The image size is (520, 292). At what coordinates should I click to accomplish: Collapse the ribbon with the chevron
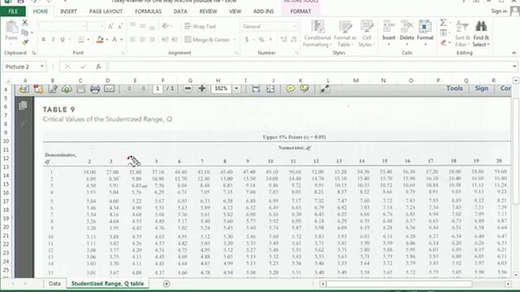click(513, 53)
